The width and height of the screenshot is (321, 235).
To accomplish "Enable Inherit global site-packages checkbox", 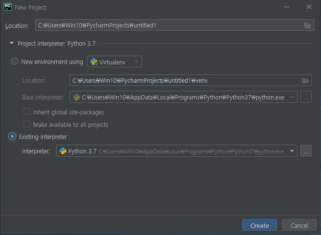I will point(27,112).
